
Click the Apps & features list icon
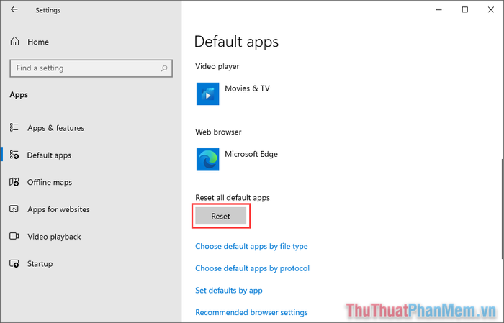click(x=14, y=127)
